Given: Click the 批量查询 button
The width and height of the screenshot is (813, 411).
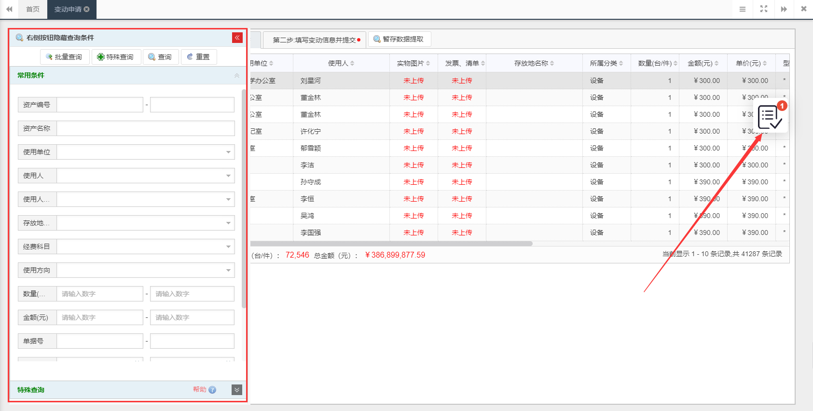Looking at the screenshot, I should point(64,57).
